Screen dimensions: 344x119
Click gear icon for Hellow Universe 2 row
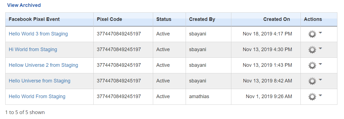(312, 65)
